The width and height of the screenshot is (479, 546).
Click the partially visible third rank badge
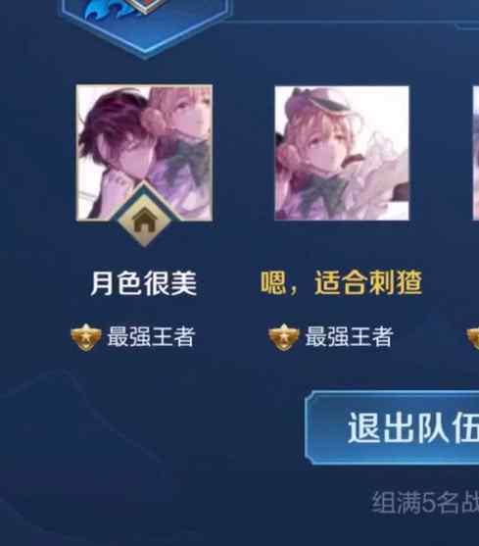[473, 337]
